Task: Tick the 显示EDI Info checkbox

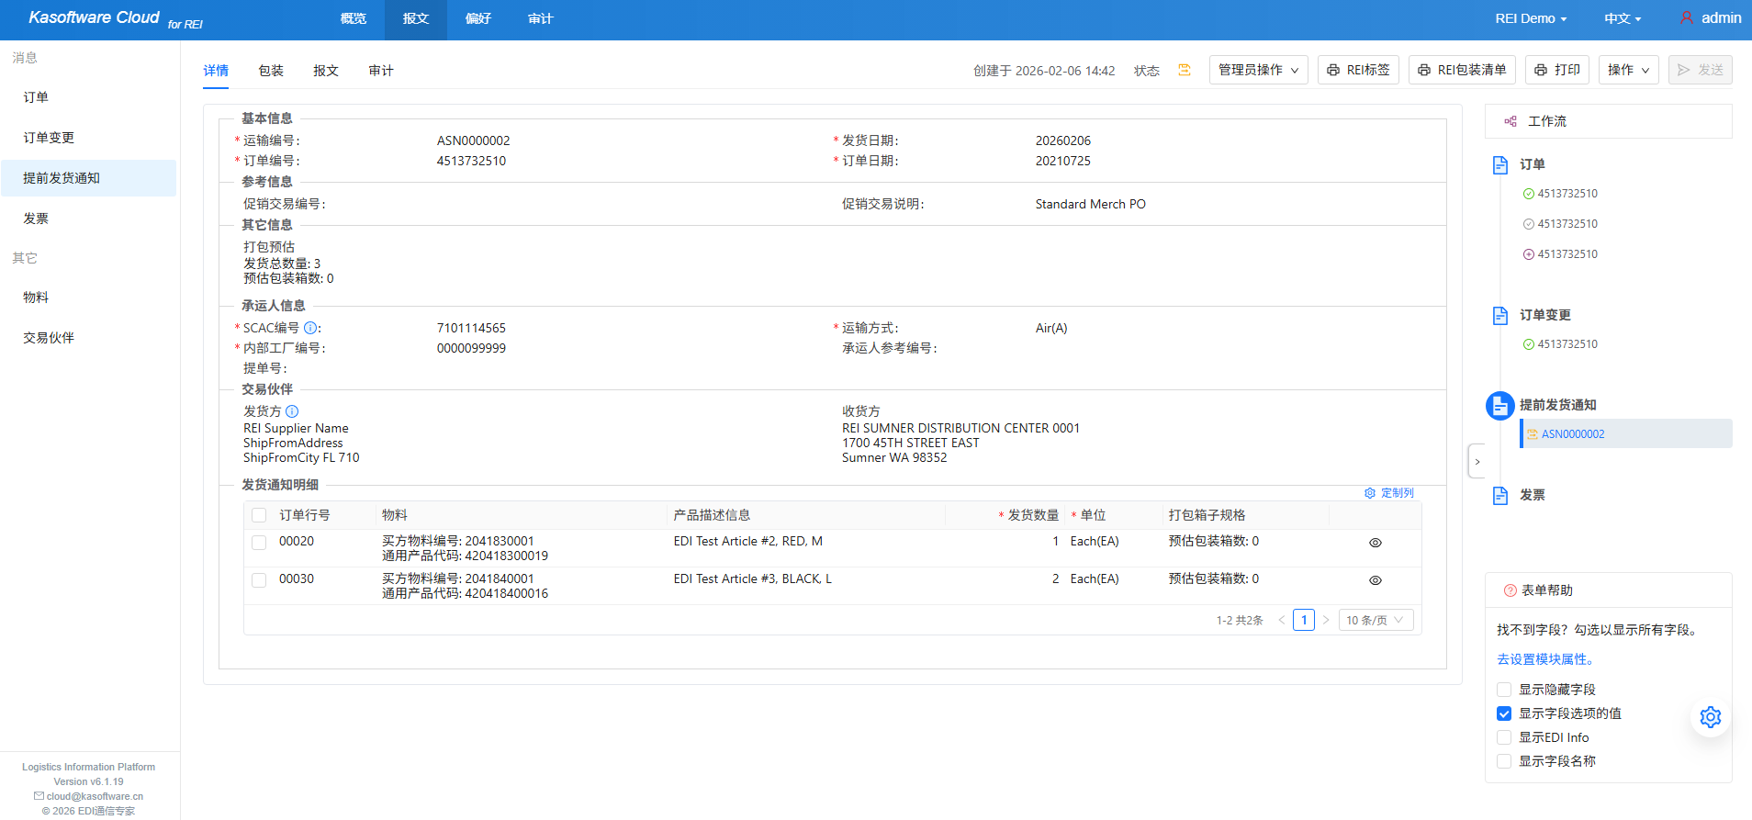Action: 1504,737
